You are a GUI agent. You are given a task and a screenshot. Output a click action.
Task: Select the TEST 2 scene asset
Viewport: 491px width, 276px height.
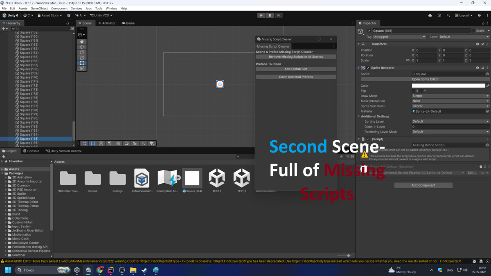(x=242, y=180)
